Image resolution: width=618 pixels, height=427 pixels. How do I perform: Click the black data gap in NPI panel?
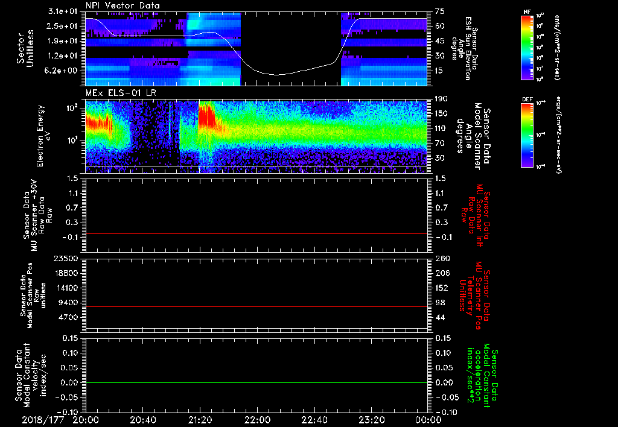[x=290, y=48]
